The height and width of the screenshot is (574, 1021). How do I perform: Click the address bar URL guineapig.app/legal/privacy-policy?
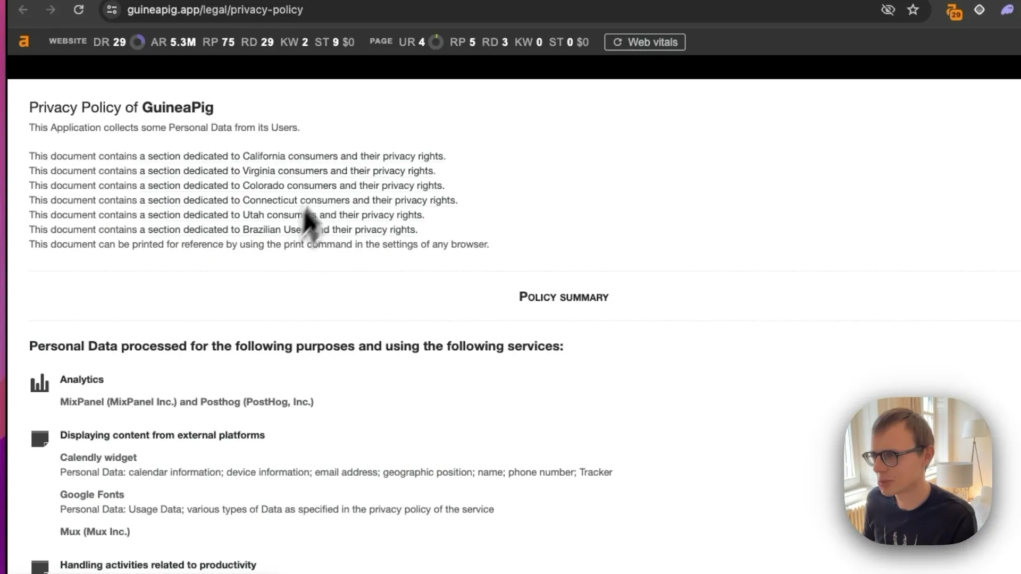[x=215, y=10]
